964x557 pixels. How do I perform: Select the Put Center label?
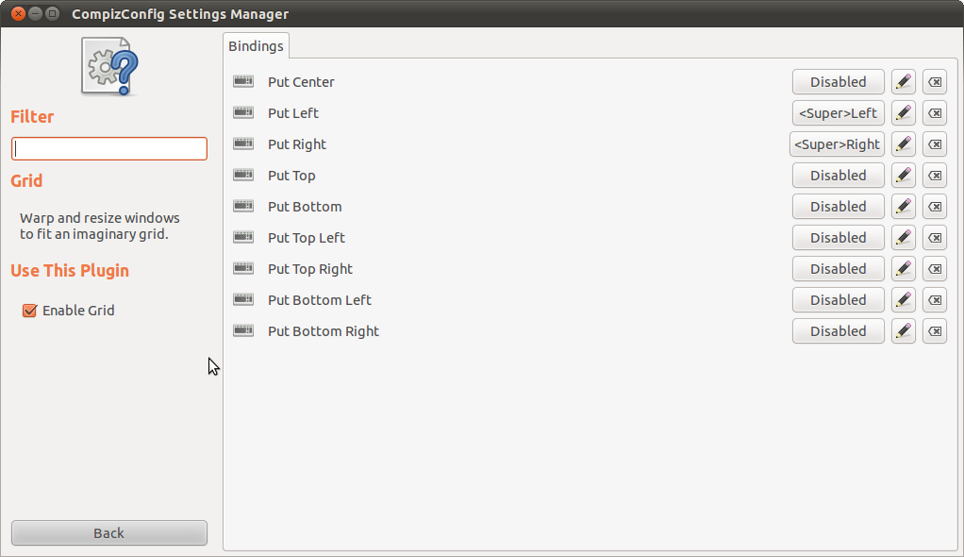(301, 82)
